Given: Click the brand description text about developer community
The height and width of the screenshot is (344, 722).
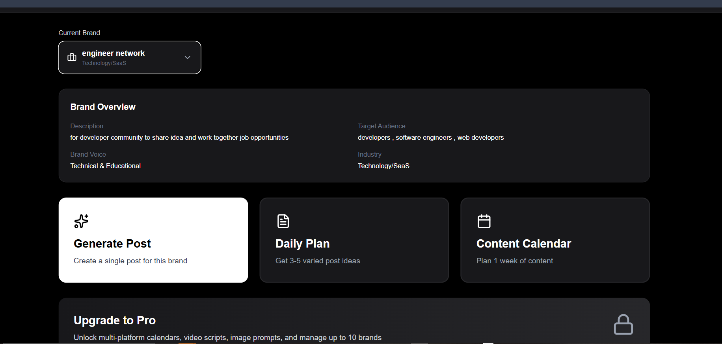Looking at the screenshot, I should [179, 138].
